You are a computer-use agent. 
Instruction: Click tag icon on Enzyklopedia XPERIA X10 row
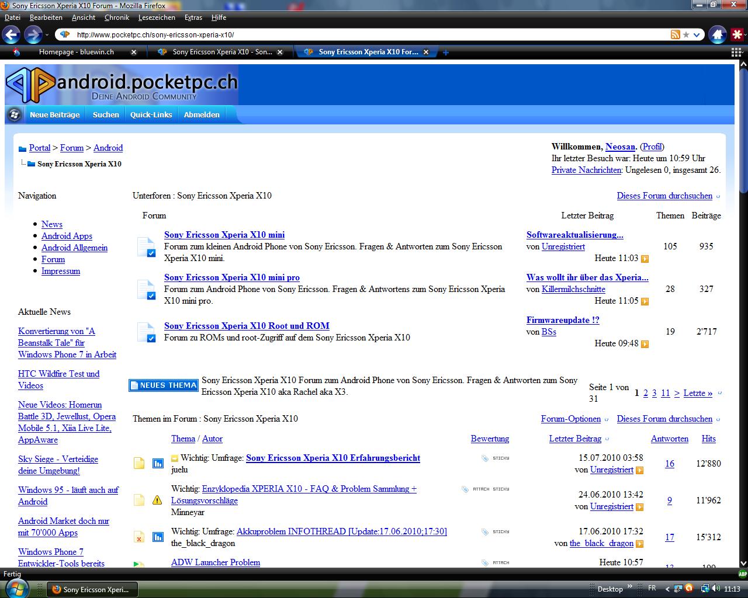coord(465,489)
